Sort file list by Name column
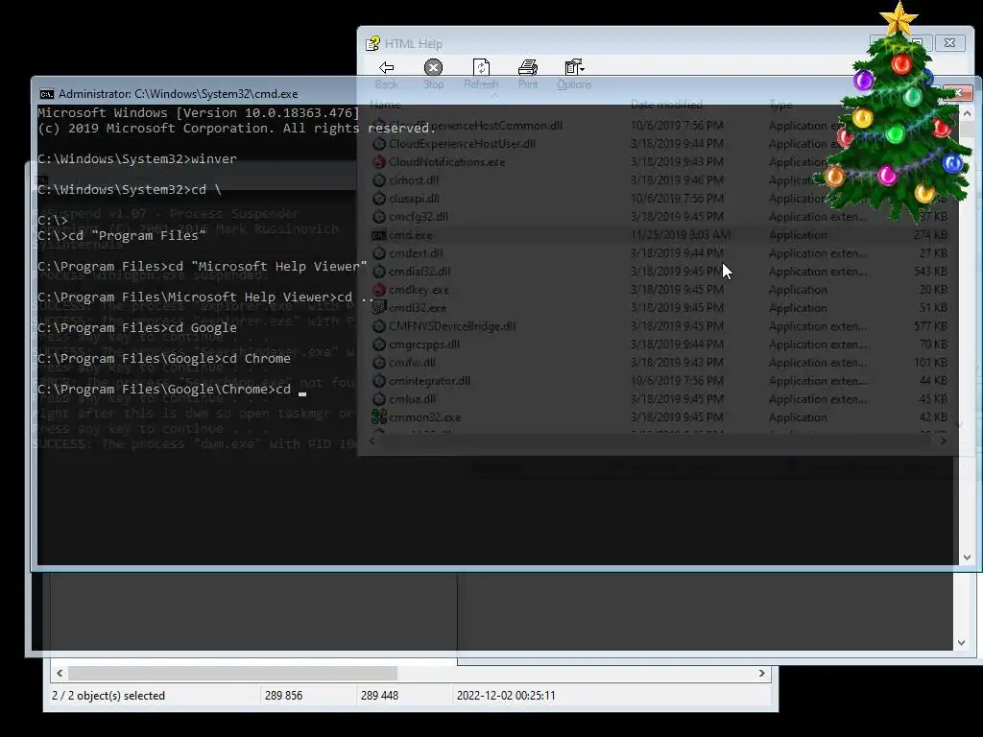The image size is (983, 737). tap(385, 104)
